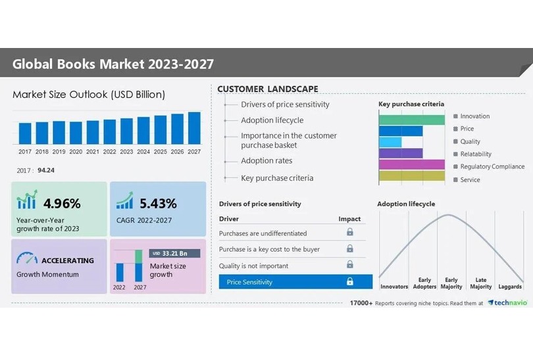Click the Relatability legend marker

[x=455, y=154]
